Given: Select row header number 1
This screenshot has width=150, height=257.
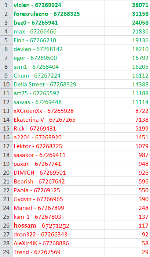Looking at the screenshot, I should (6, 5).
